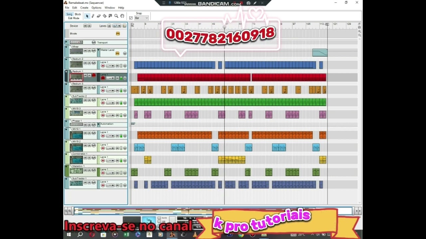Open Excel from the taskbar
This screenshot has height=239, width=426.
[126, 235]
